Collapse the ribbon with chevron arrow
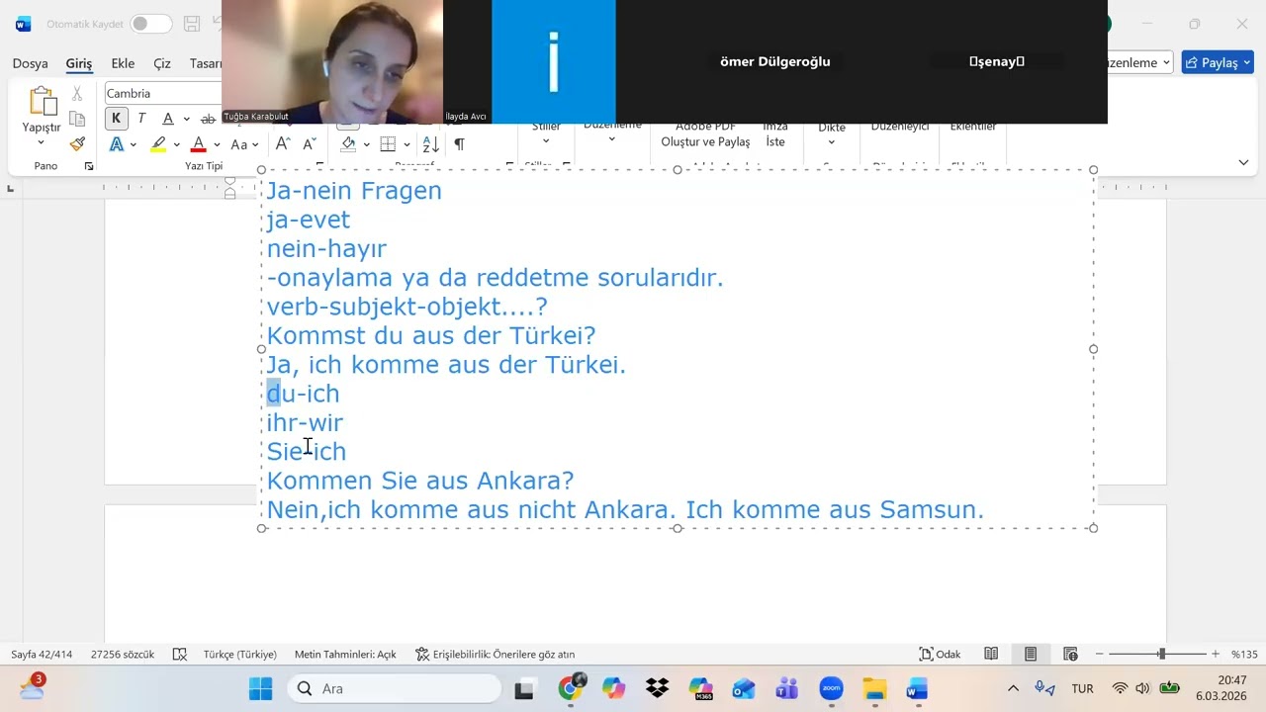This screenshot has height=712, width=1266. pos(1243,162)
